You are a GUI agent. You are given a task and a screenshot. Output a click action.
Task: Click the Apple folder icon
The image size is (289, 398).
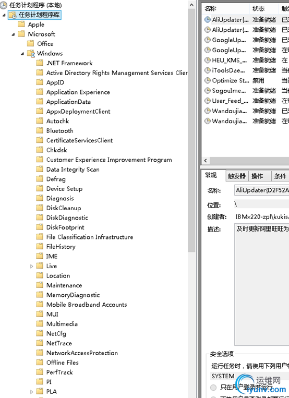click(21, 25)
